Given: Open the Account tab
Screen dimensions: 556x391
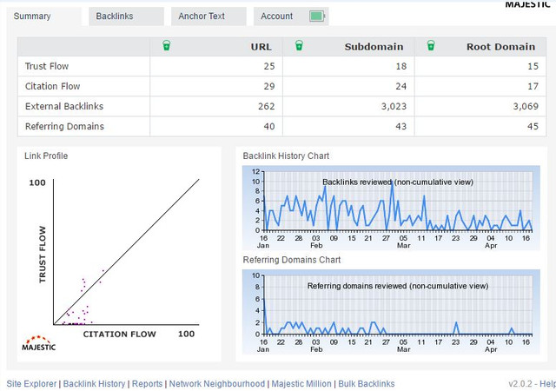Looking at the screenshot, I should tap(291, 17).
